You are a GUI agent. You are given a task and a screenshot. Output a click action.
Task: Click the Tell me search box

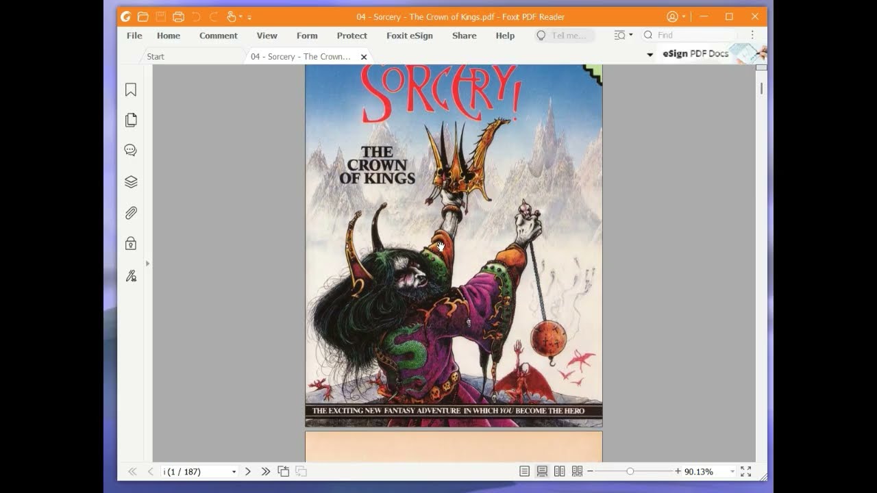tap(565, 36)
